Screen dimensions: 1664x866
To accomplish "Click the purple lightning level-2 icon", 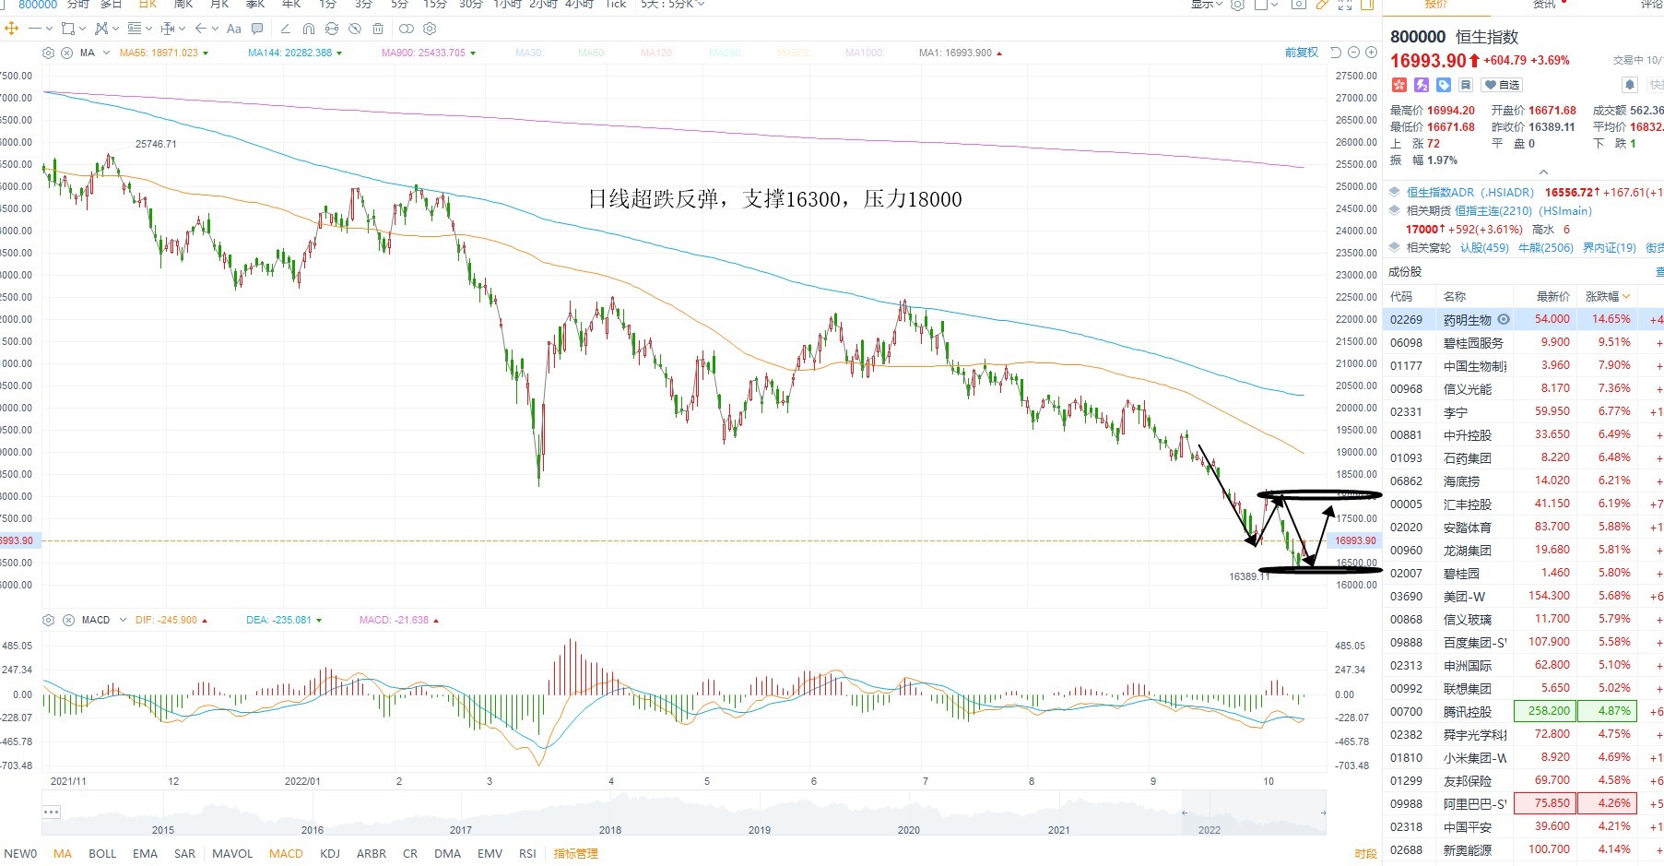I will pyautogui.click(x=1422, y=85).
